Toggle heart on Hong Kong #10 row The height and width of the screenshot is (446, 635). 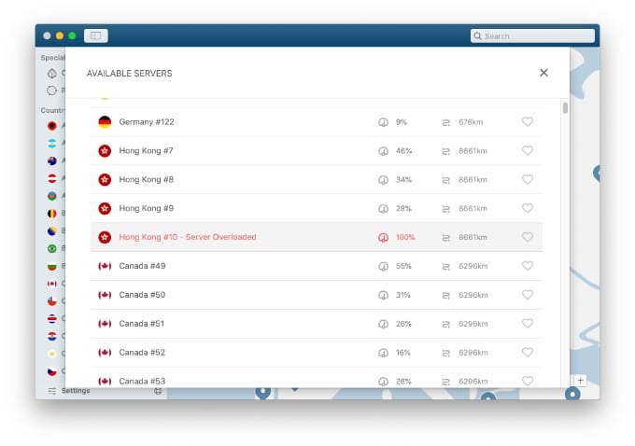click(x=528, y=237)
